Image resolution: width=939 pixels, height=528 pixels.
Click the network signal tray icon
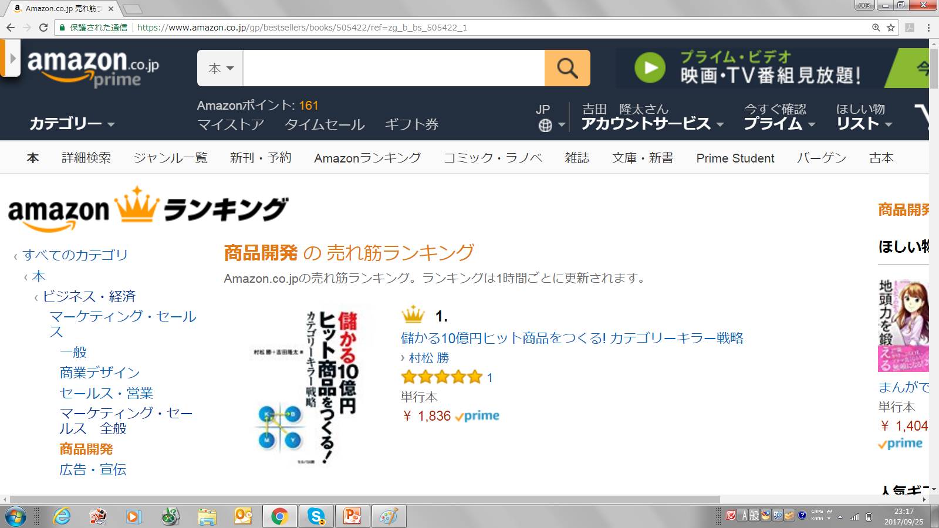click(855, 517)
